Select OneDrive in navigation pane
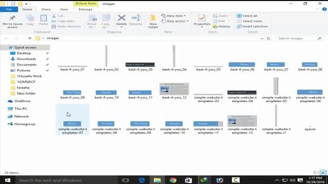Image resolution: width=328 pixels, height=184 pixels. pos(22,101)
